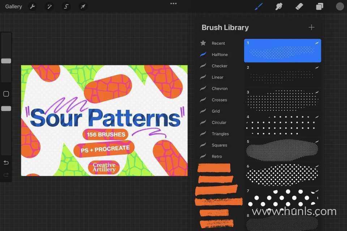
Task: Select halftone brush 1
Action: pos(282,51)
